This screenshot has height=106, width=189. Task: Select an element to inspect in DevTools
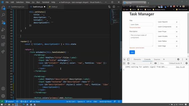click(124, 59)
